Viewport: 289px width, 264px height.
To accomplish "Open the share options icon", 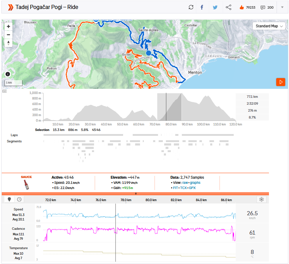I will pos(229,7).
